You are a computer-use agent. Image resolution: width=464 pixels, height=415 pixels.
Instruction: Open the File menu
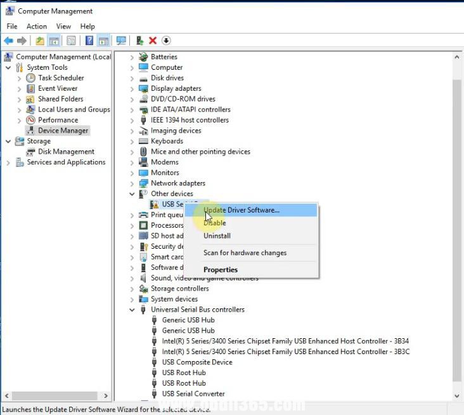12,27
